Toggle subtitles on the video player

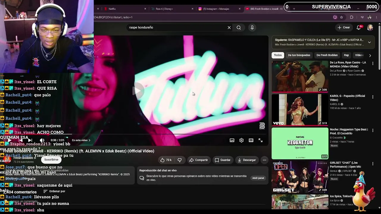point(232,140)
